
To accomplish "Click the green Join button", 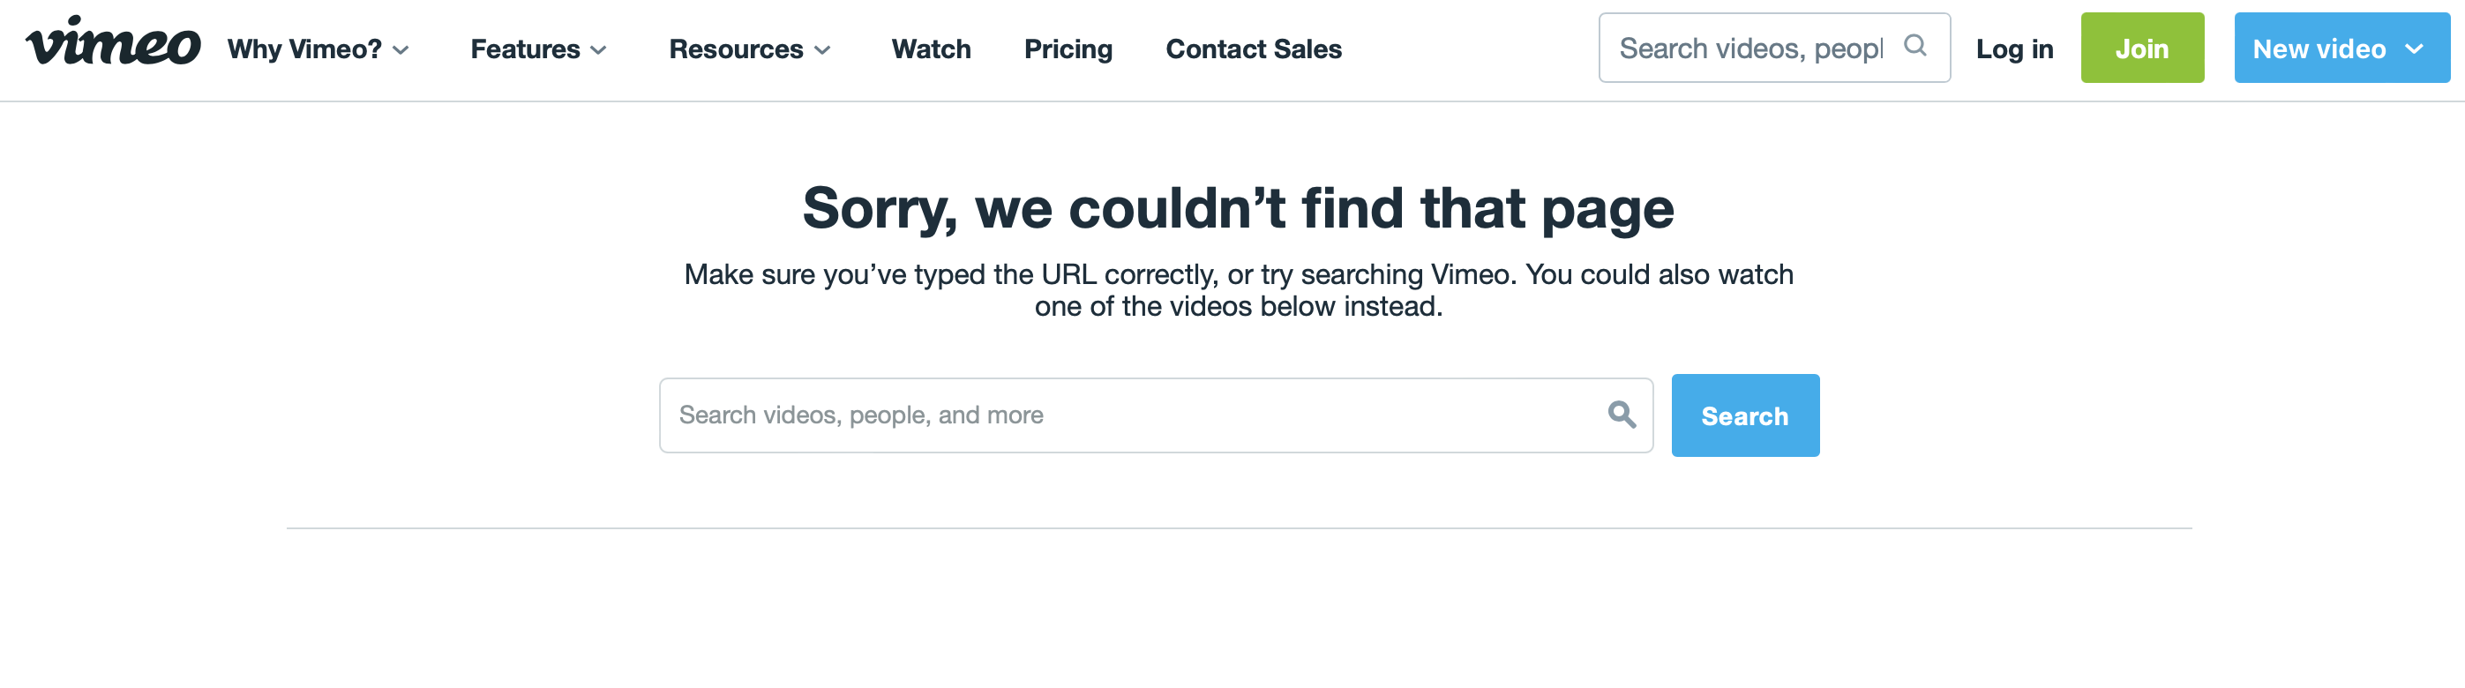I will click(2141, 47).
